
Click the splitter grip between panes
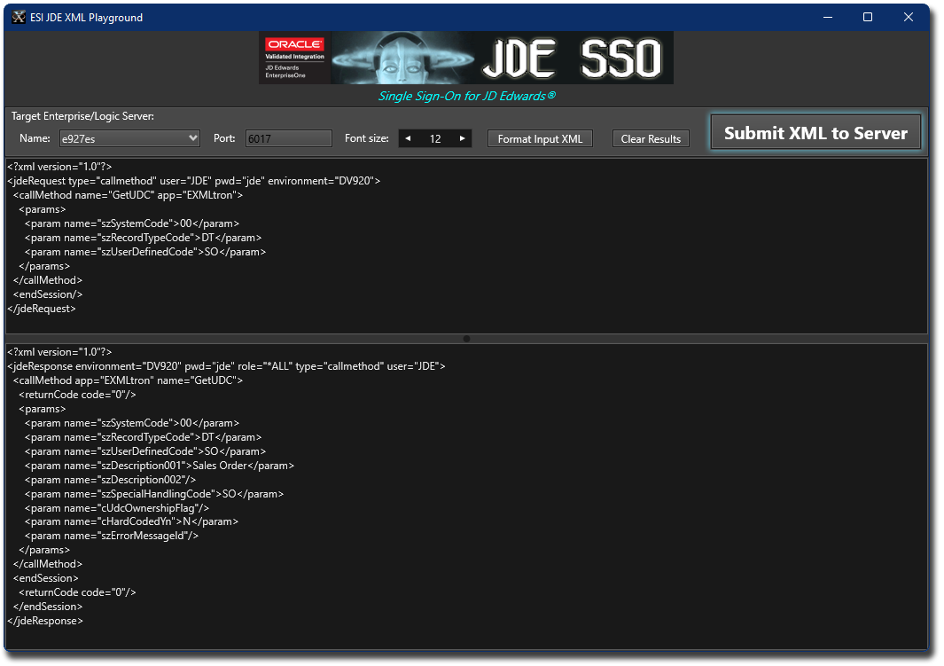466,339
